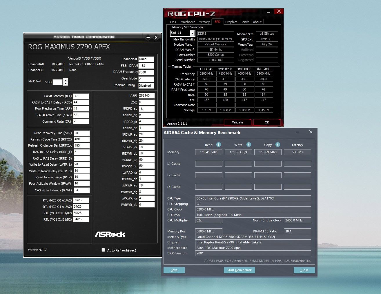Close the AIDA64 benchmark window
This screenshot has height=294, width=381.
pyautogui.click(x=311, y=132)
